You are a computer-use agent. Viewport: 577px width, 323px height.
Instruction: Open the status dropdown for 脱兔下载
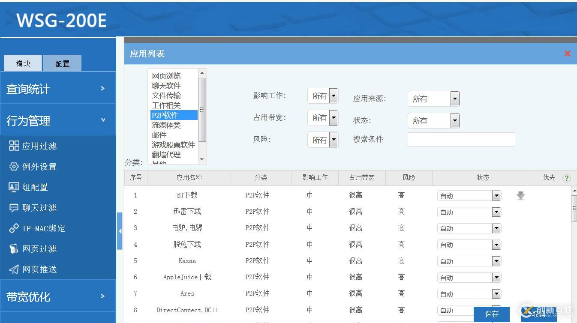[x=469, y=245]
